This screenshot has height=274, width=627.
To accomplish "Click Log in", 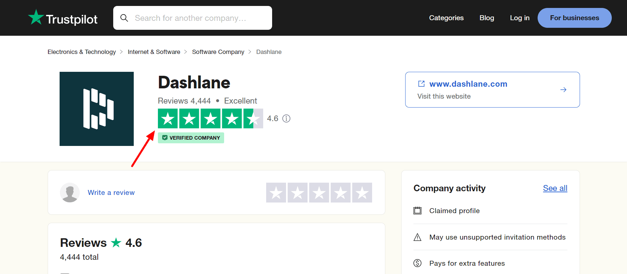I will click(x=520, y=18).
